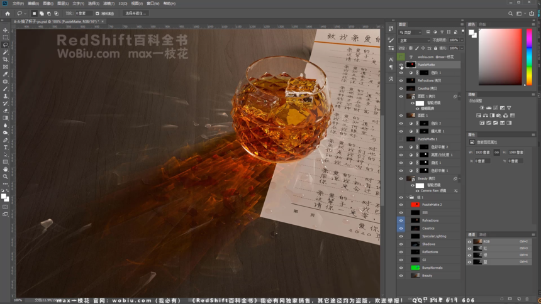Screen dimensions: 541x304
Task: Filter layers by adjustment layer icon
Action: [435, 32]
